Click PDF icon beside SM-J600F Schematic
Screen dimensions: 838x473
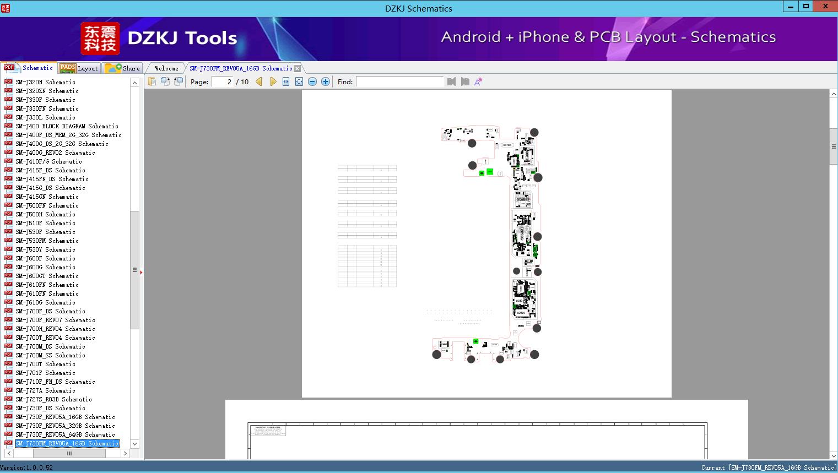click(x=8, y=258)
